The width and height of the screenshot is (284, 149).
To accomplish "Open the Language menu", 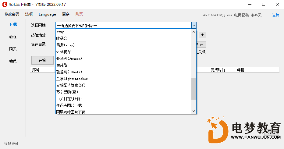I will (47, 14).
